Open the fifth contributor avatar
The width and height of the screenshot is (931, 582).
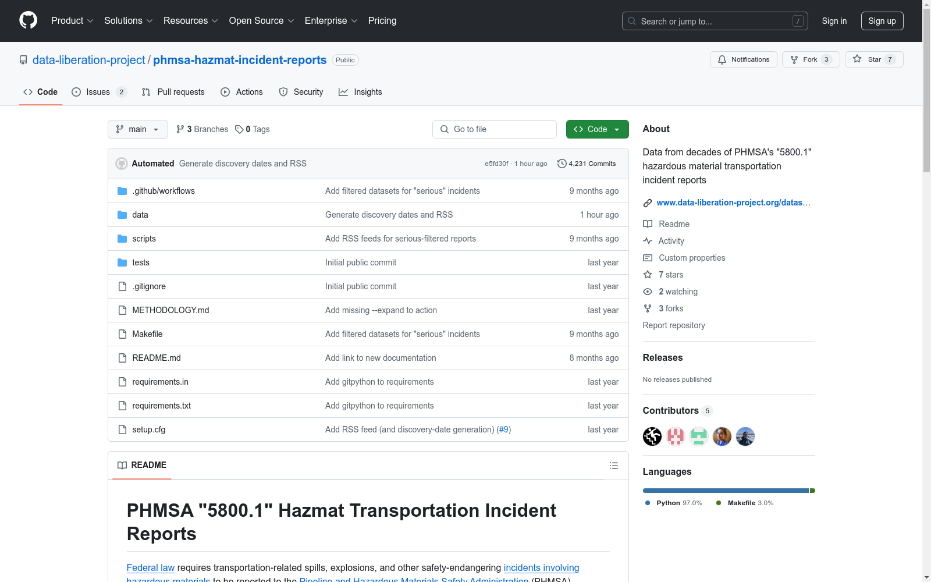(x=745, y=436)
